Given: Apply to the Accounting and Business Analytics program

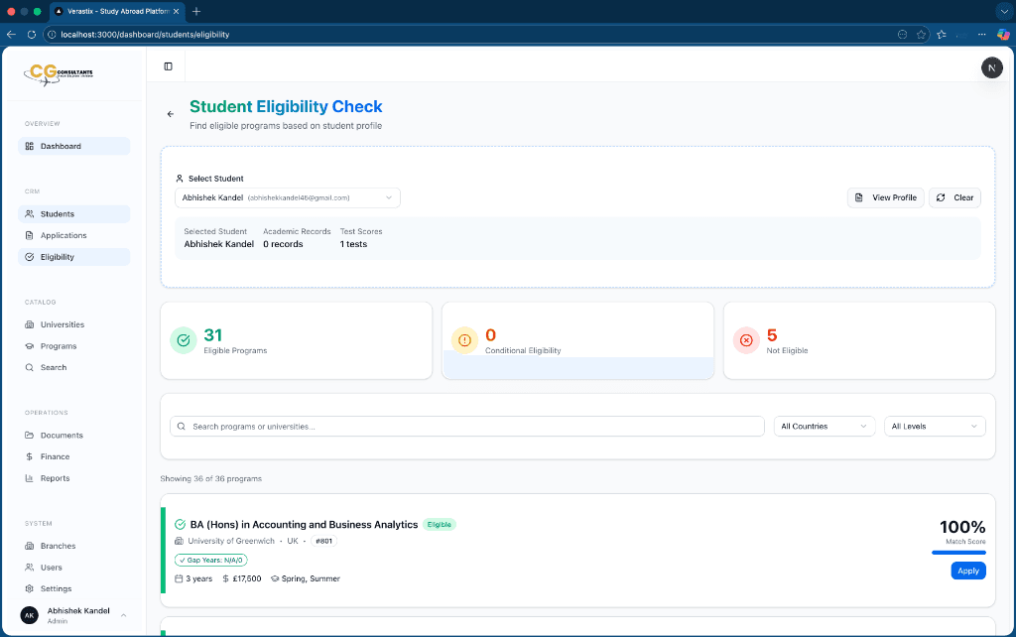Looking at the screenshot, I should (967, 571).
